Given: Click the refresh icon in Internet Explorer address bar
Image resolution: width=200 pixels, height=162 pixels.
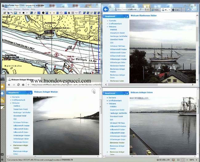Looking at the screenshot, I should [148, 10].
